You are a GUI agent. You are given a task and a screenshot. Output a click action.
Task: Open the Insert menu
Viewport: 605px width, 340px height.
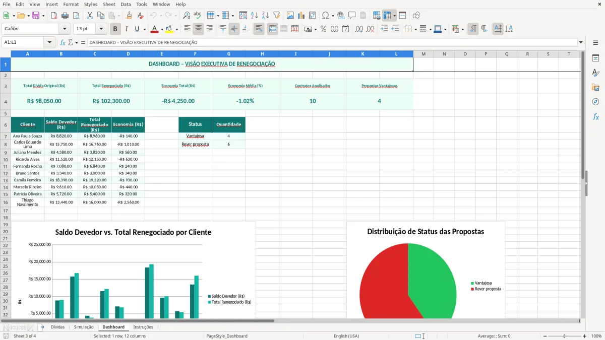tap(51, 4)
